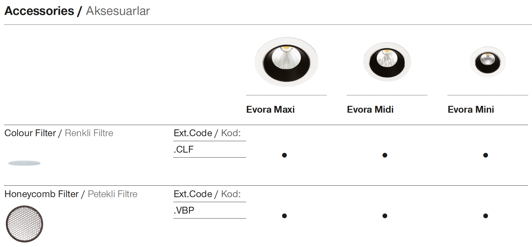Click the Accessories / Aksesuarlar heading
This screenshot has height=247, width=532.
click(77, 11)
